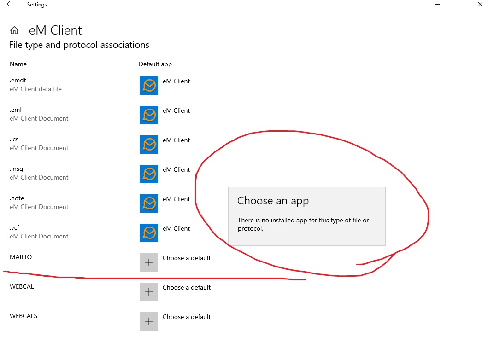This screenshot has width=488, height=343.
Task: Choose a default app for WEBCALS
Action: click(187, 317)
